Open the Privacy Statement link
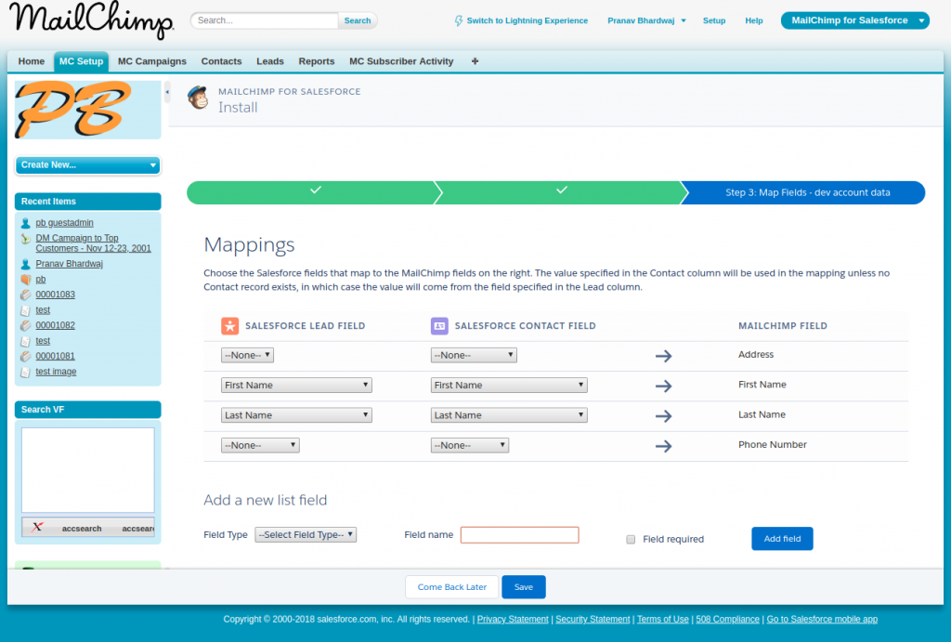951x642 pixels. click(x=513, y=620)
